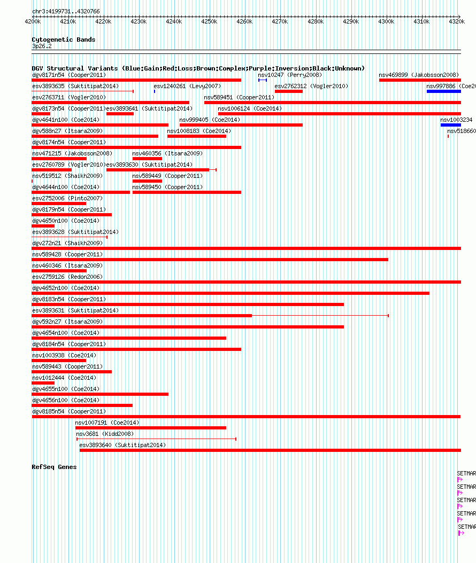The height and width of the screenshot is (563, 476).
Task: Click nsv589451 (Cooper2011) label
Action: (239, 97)
